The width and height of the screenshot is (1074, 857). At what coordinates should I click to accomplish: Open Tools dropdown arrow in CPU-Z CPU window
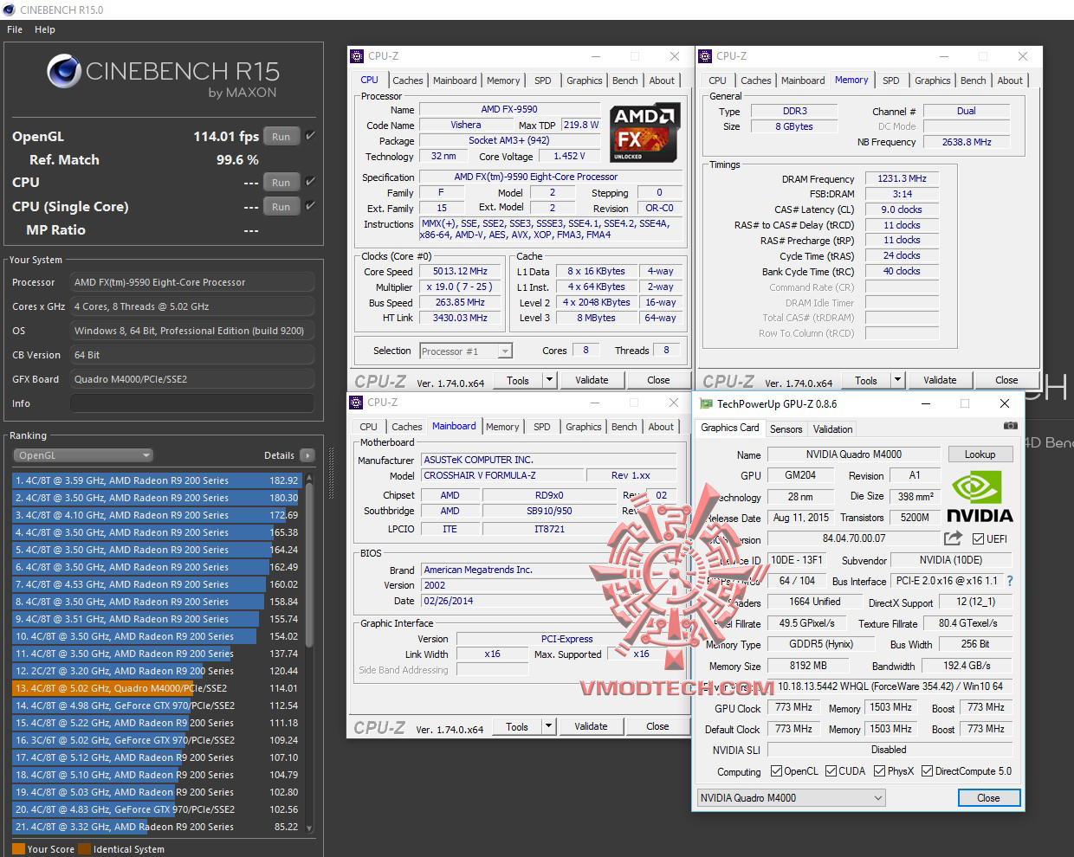point(549,380)
